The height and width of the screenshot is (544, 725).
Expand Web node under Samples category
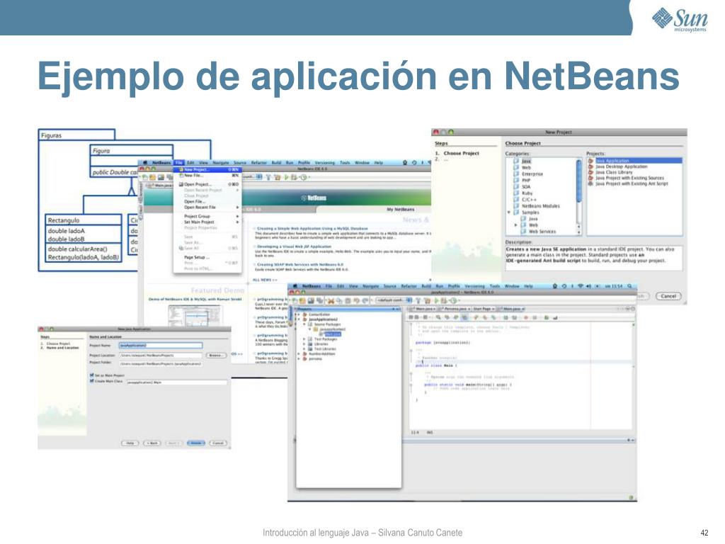[515, 225]
